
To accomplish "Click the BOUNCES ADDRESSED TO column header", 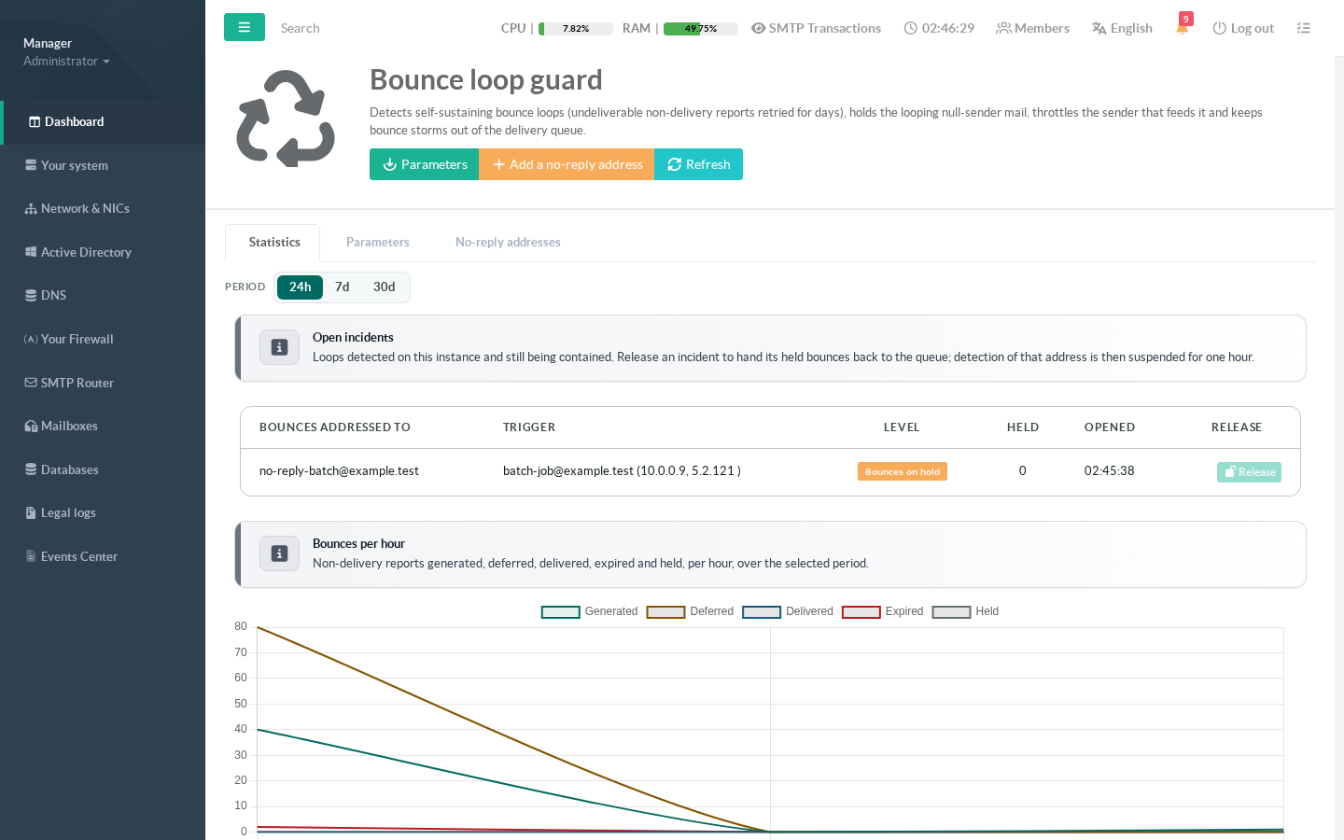I will pyautogui.click(x=335, y=427).
